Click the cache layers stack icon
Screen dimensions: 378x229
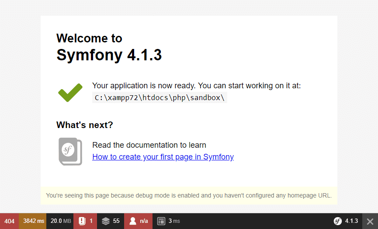[106, 221]
